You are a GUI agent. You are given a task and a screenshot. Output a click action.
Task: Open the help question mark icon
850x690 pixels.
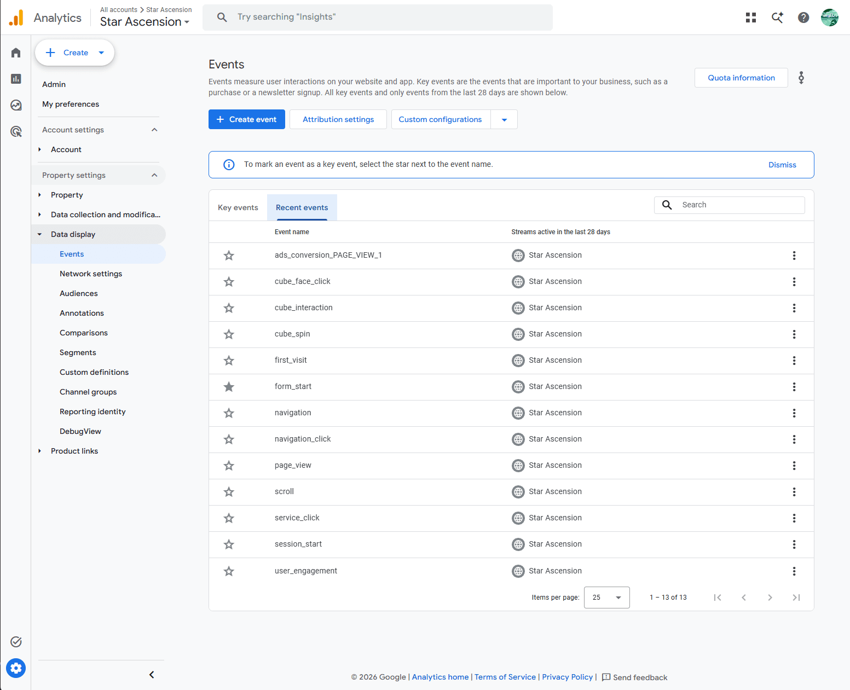(803, 18)
